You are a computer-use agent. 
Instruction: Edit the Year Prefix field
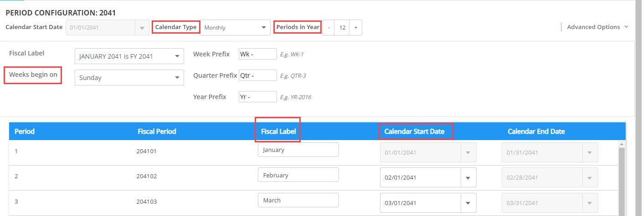pos(257,97)
